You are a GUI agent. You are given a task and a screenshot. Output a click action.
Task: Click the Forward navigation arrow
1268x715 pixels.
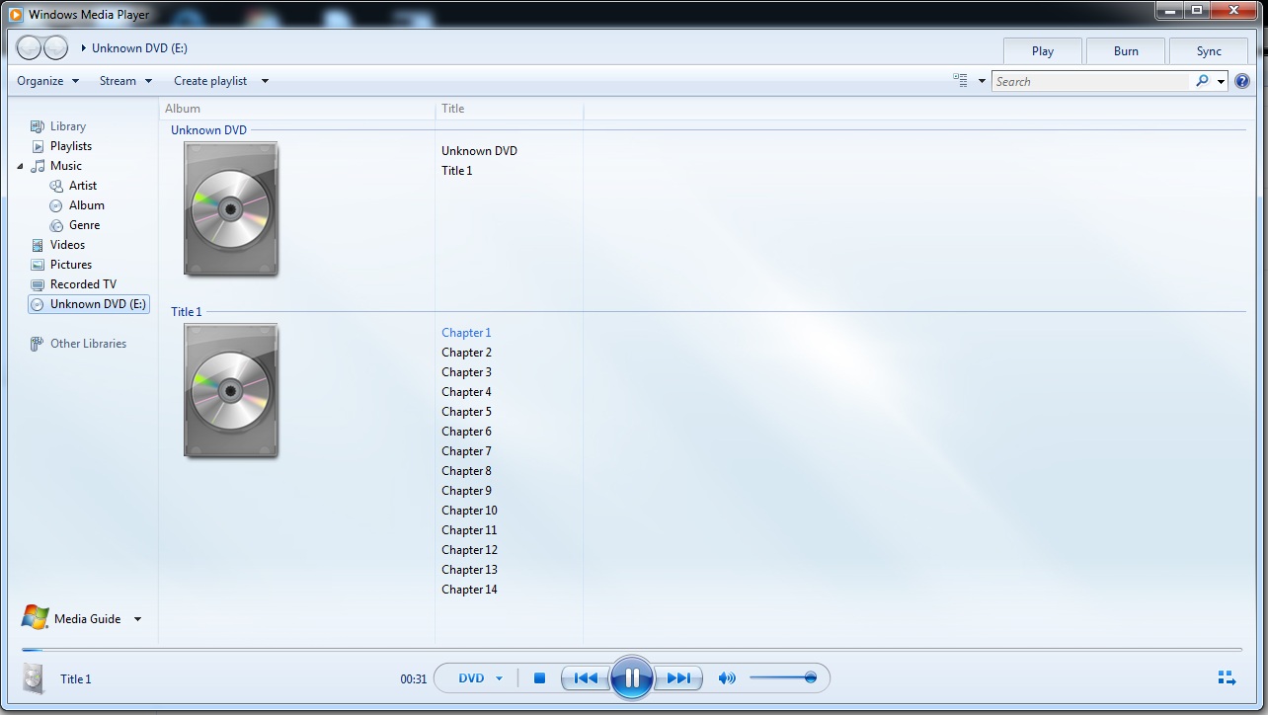[55, 47]
